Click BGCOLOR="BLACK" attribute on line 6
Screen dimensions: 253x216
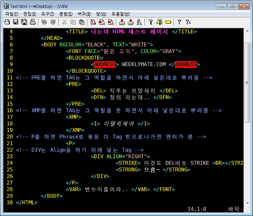[x=83, y=45]
